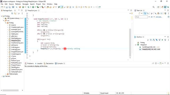Click All filter link in Task List
170x95 pixels.
(x=151, y=17)
